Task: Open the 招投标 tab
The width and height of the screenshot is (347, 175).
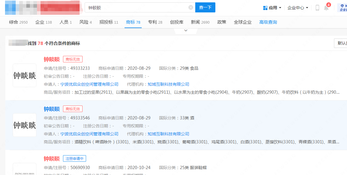Action: point(109,22)
